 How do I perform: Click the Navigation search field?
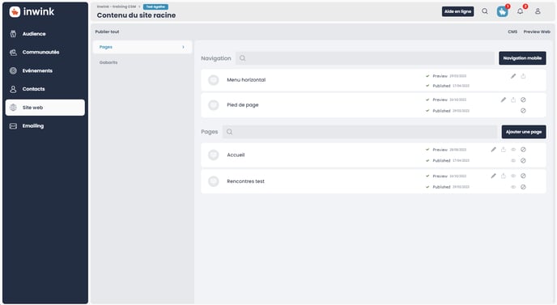(365, 58)
